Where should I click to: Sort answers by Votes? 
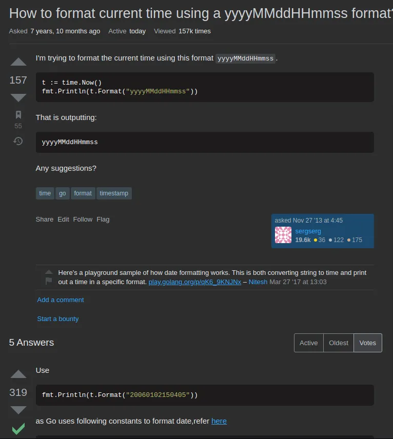click(x=368, y=343)
